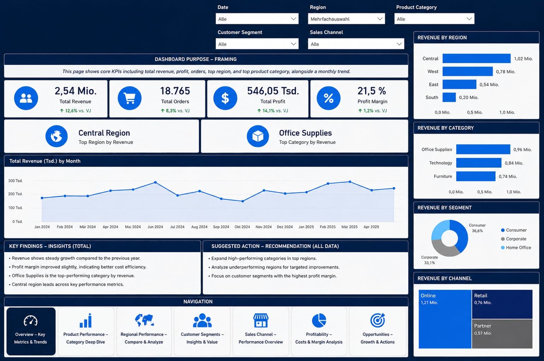Viewport: 544px width, 361px height.
Task: Click the speedometer icon in Overview navigation tile
Action: [30, 320]
